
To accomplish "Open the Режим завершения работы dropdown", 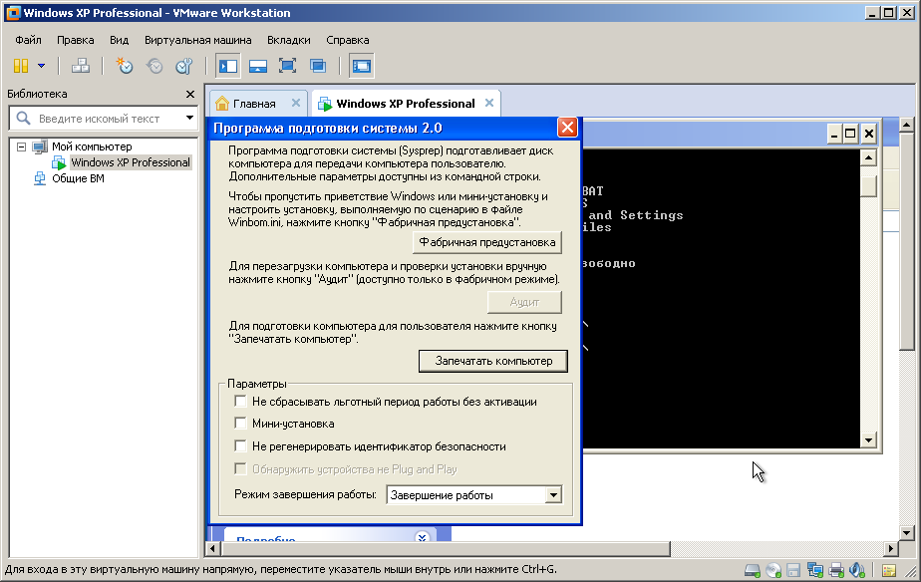I will click(x=553, y=495).
